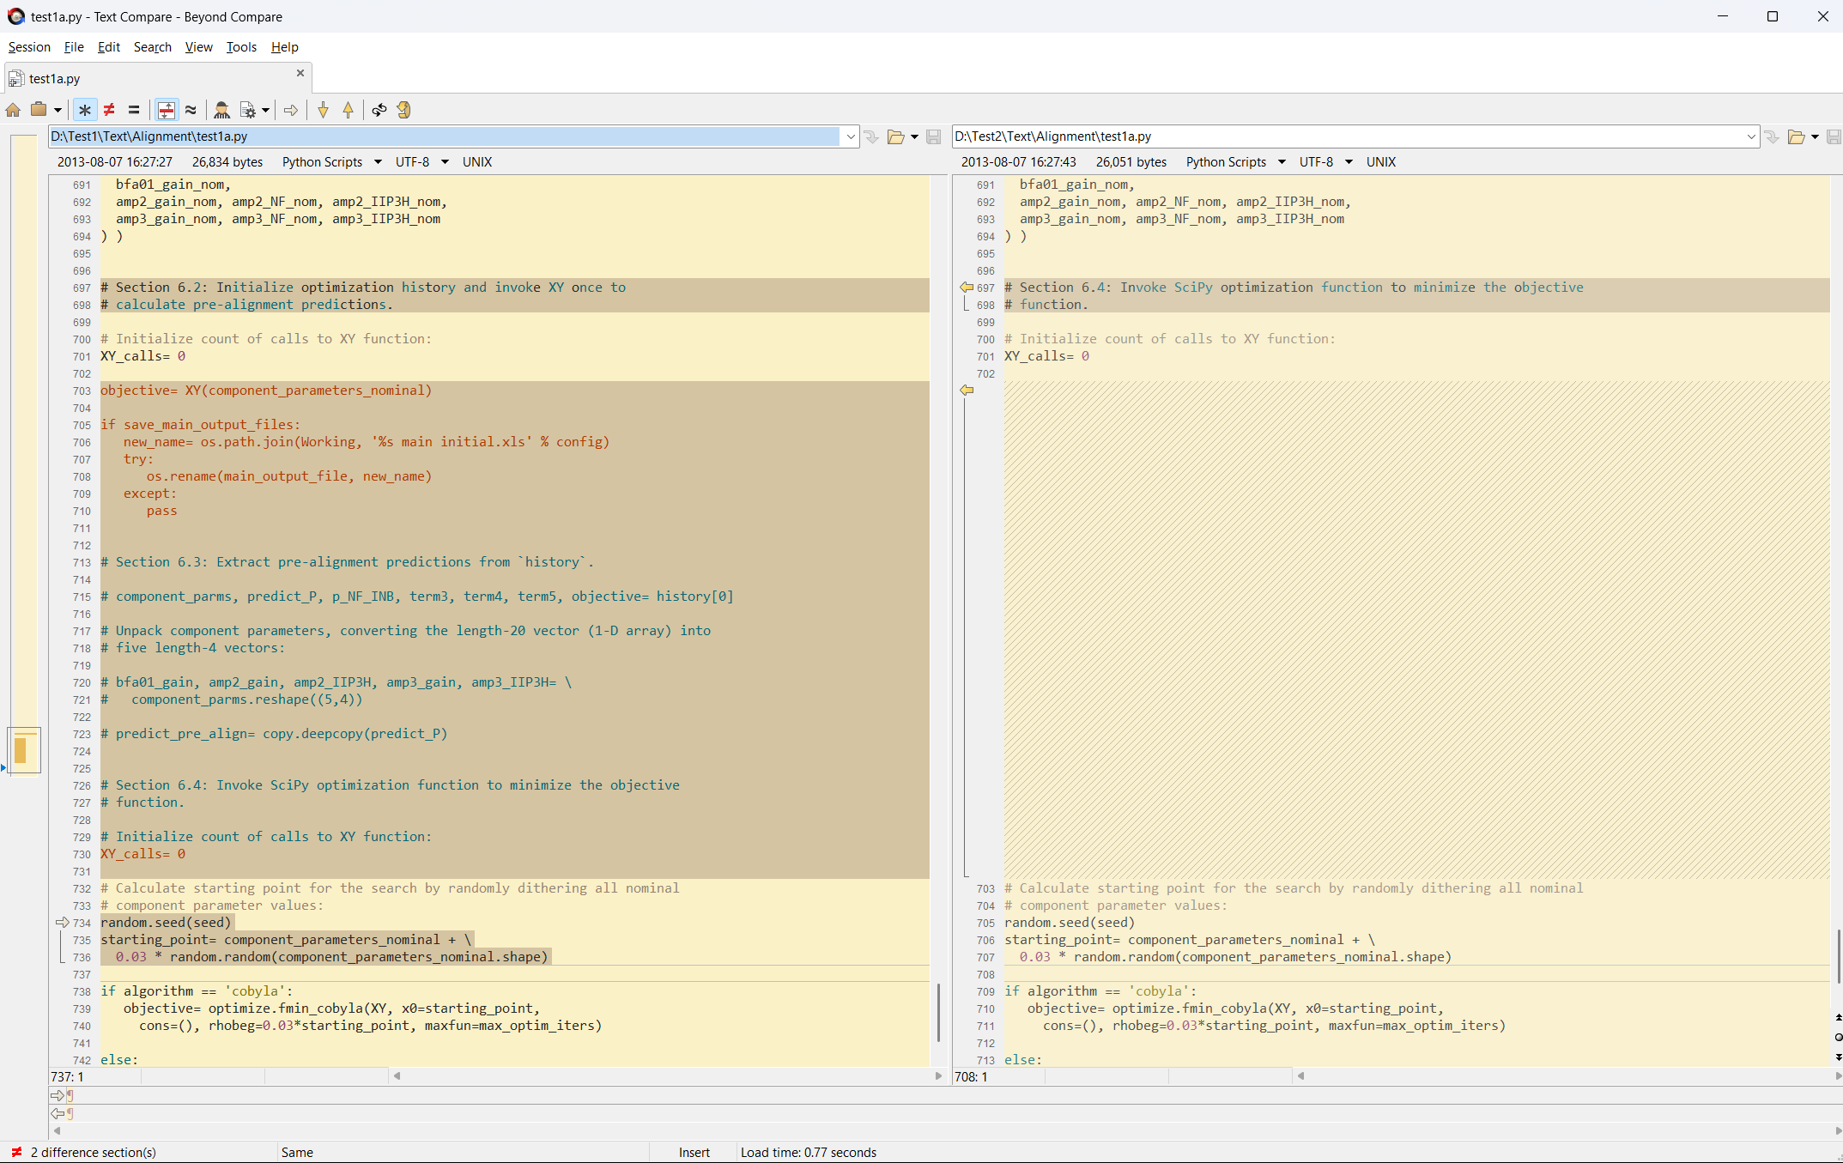
Task: Click right pane UNIX line ending label
Action: point(1381,162)
